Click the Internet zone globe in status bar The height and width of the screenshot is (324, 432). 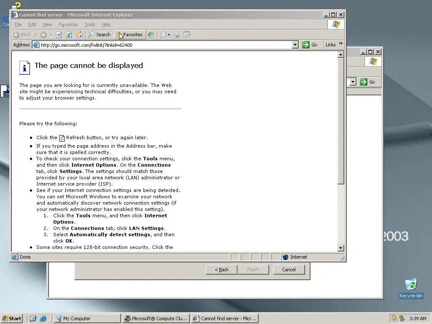[286, 257]
